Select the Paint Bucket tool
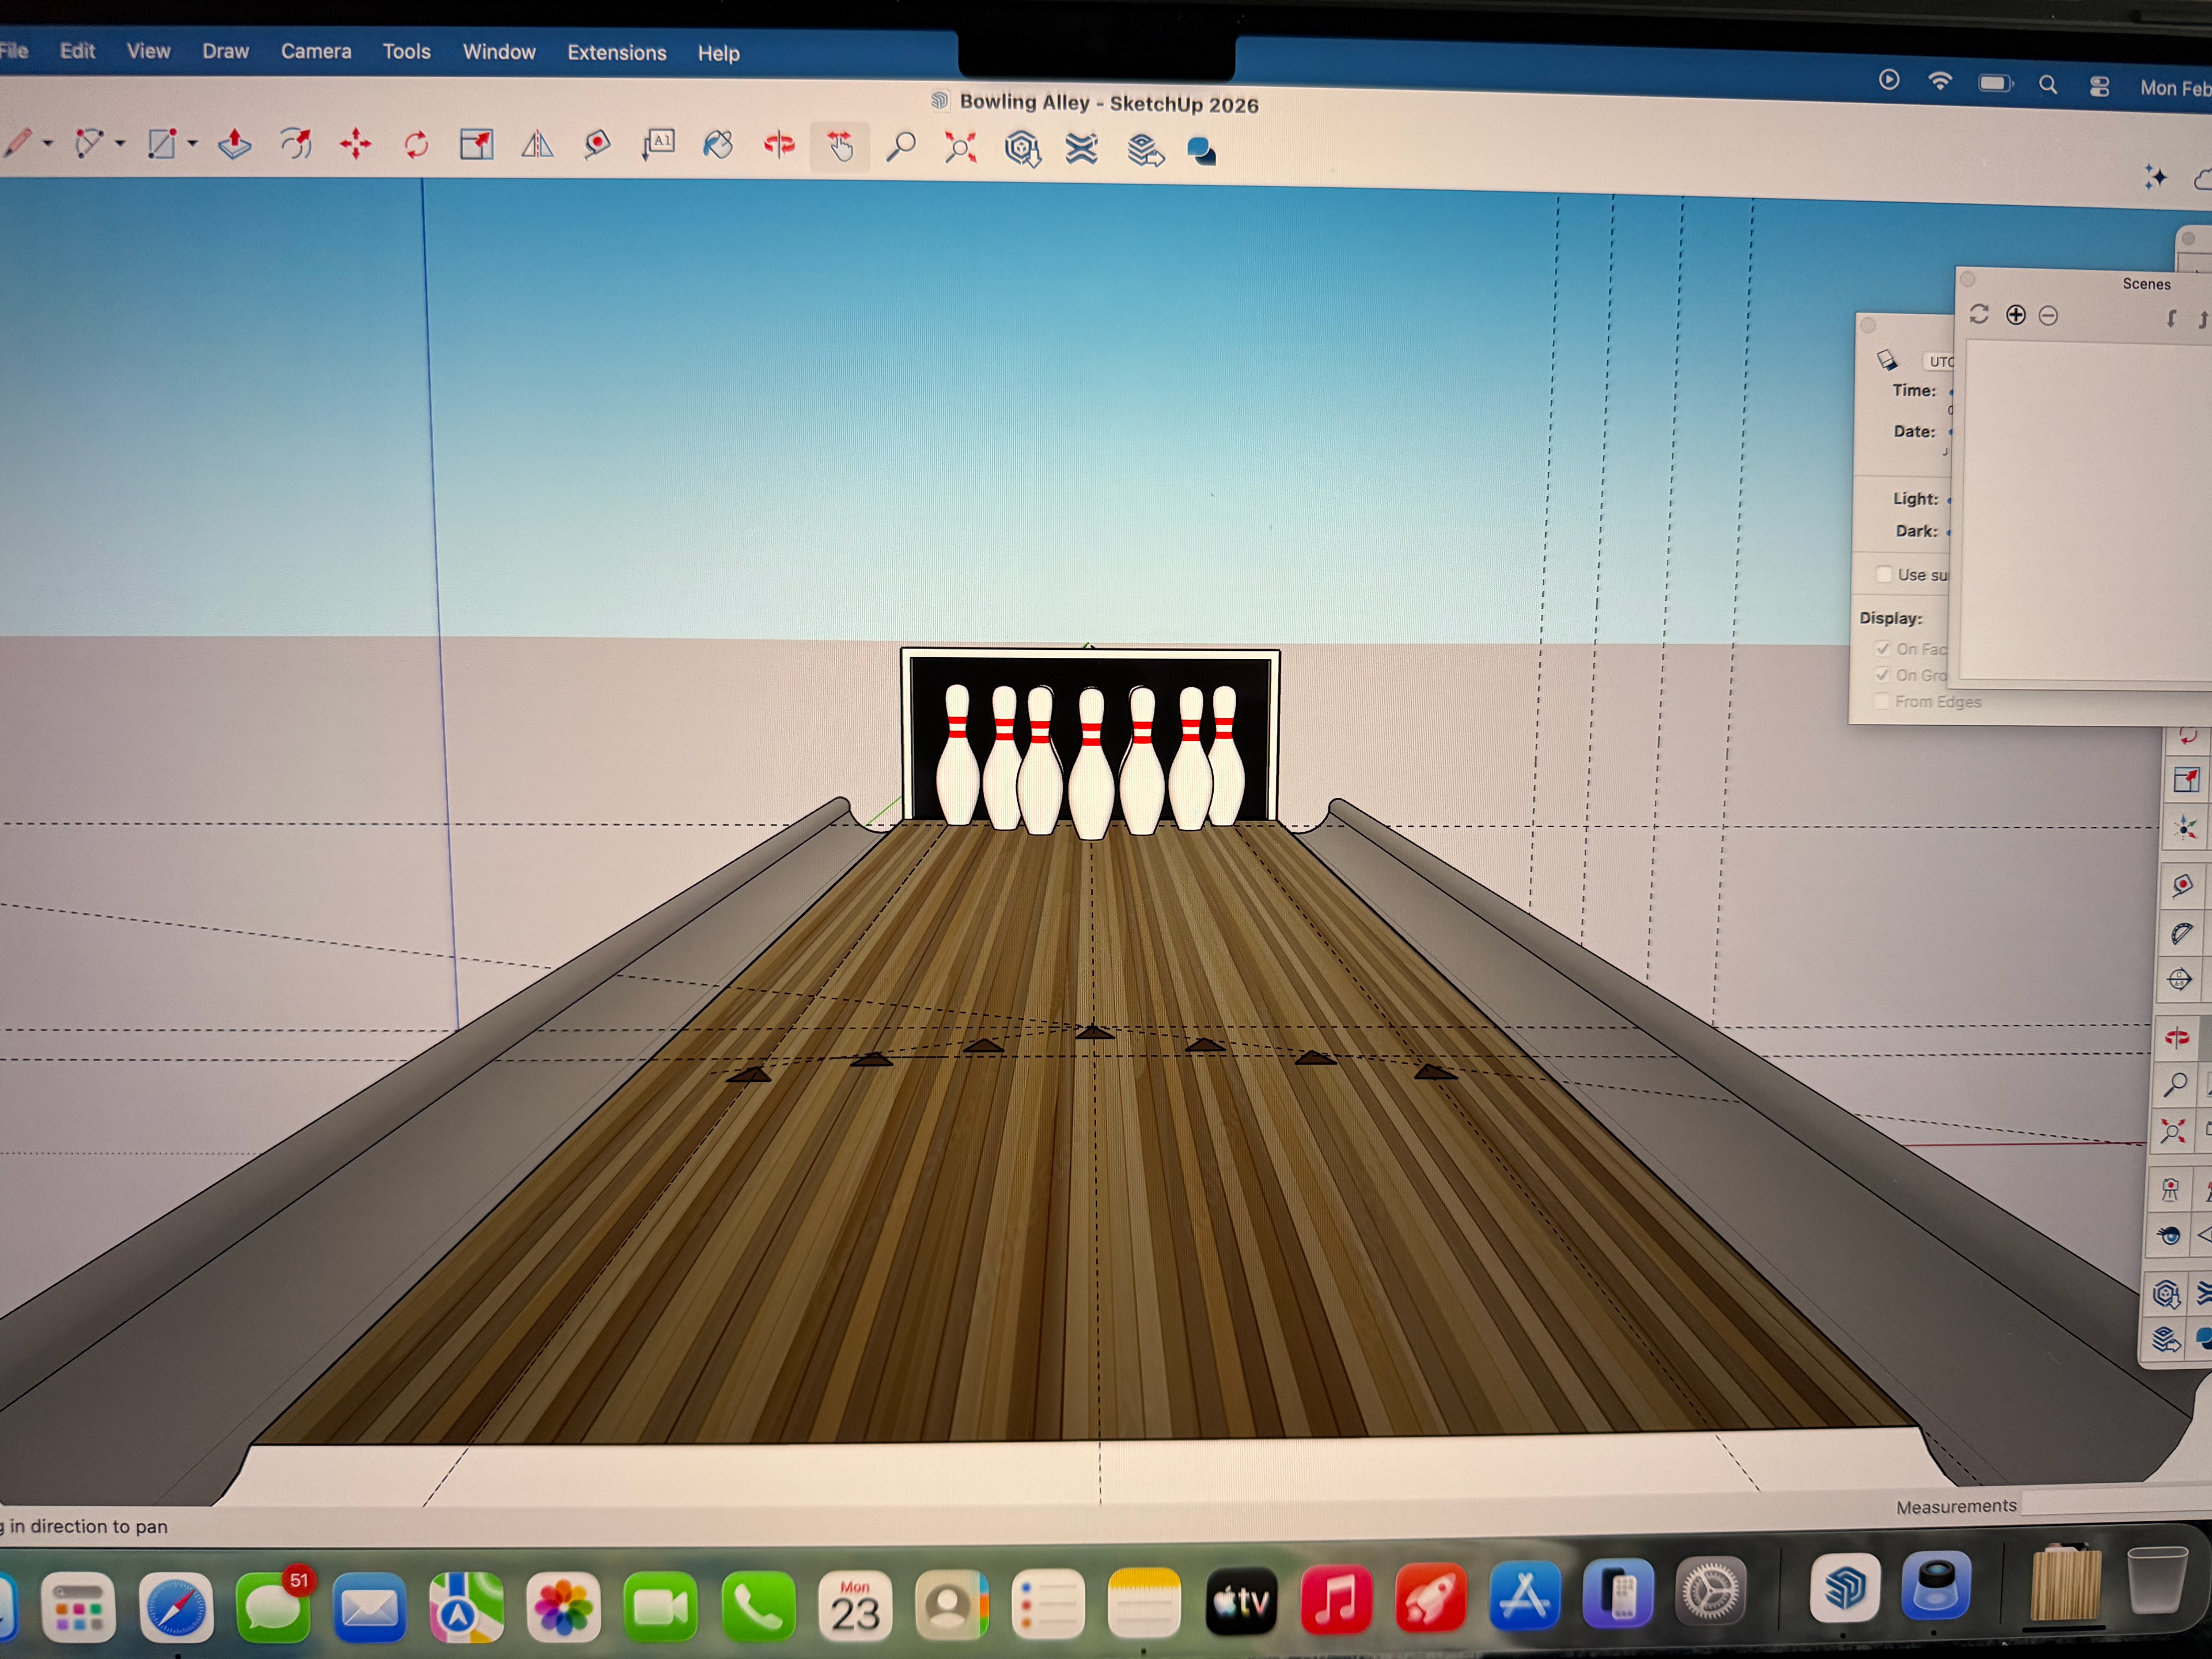This screenshot has height=1659, width=2212. click(718, 146)
